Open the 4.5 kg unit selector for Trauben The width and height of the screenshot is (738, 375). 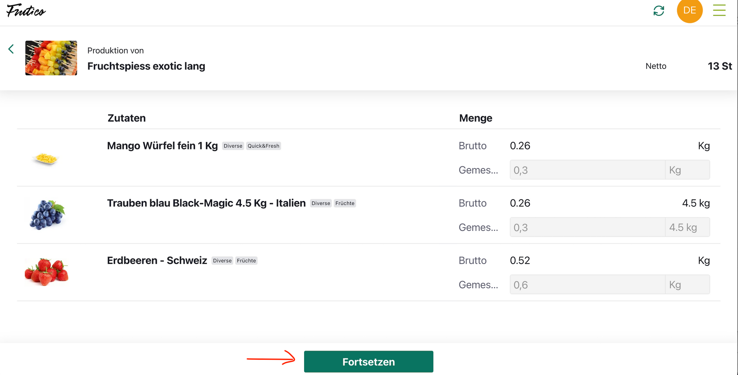coord(687,228)
